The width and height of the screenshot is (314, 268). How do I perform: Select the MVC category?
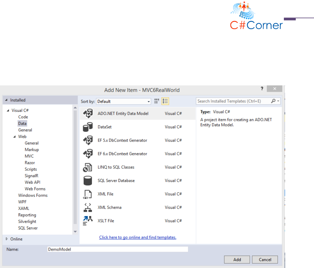[x=29, y=156]
